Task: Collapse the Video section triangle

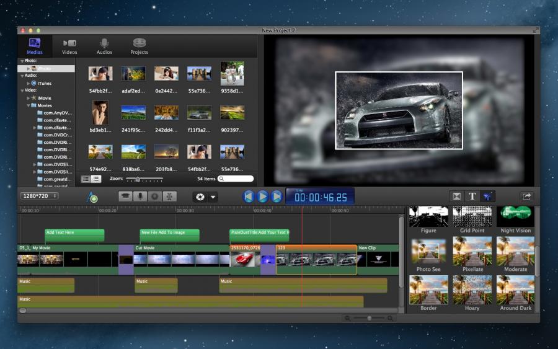Action: point(22,91)
